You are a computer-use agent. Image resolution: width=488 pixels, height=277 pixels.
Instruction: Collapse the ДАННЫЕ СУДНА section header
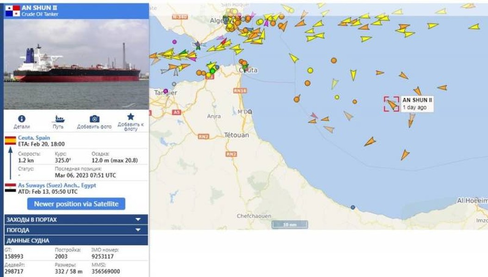pos(76,241)
